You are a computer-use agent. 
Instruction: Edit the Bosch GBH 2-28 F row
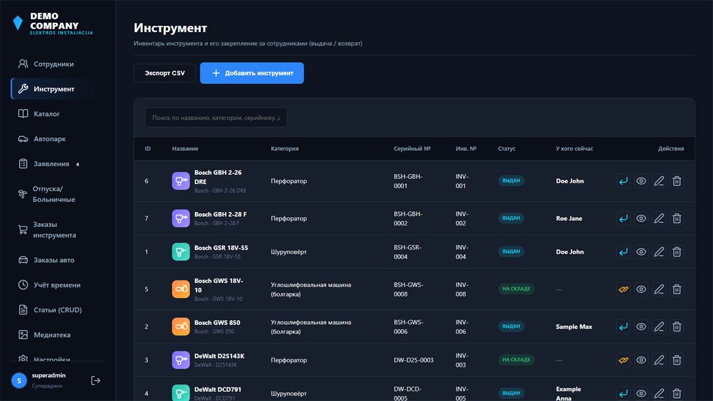pos(659,219)
